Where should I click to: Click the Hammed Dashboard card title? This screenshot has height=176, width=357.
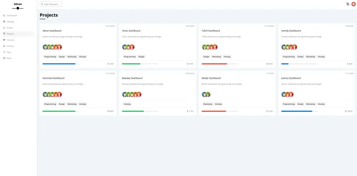pos(54,78)
